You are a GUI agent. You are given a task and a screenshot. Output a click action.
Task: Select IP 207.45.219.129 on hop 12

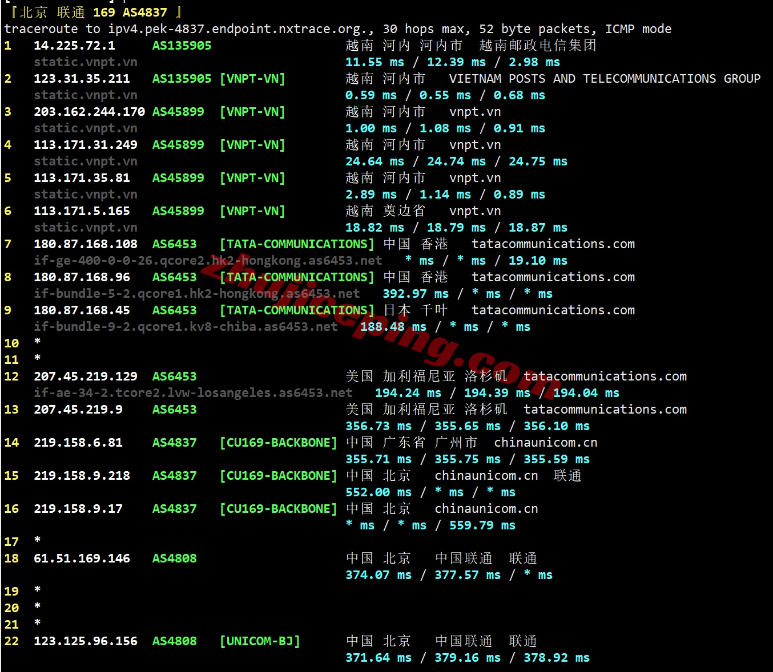pos(86,377)
